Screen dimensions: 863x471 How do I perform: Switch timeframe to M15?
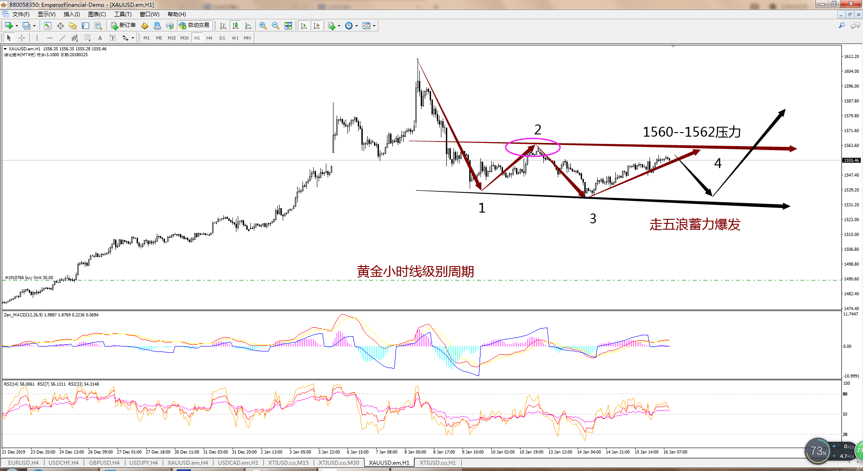tap(172, 38)
